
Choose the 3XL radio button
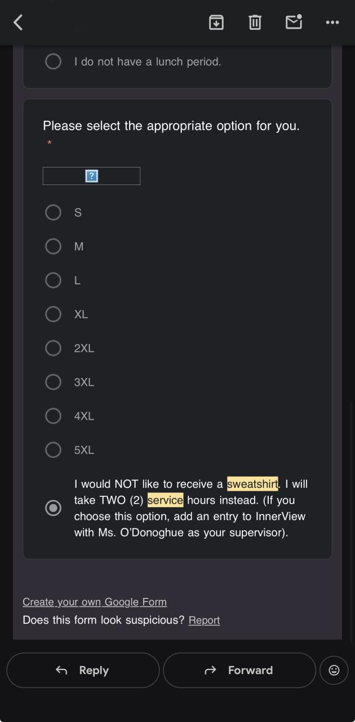coord(53,382)
